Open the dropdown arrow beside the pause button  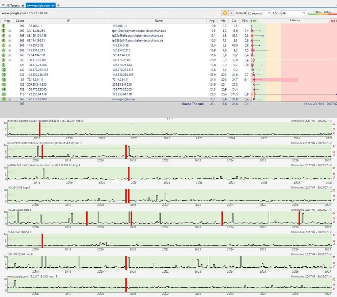[x=231, y=13]
